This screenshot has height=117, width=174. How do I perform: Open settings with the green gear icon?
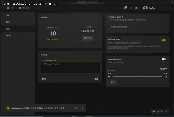[x=136, y=8]
